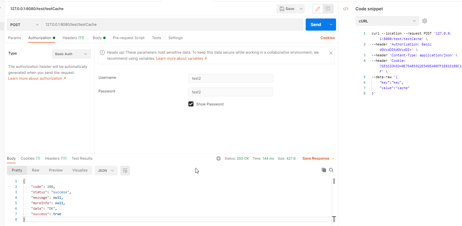This screenshot has width=462, height=226.
Task: Click the "data": "OK" response line
Action: (x=44, y=208)
